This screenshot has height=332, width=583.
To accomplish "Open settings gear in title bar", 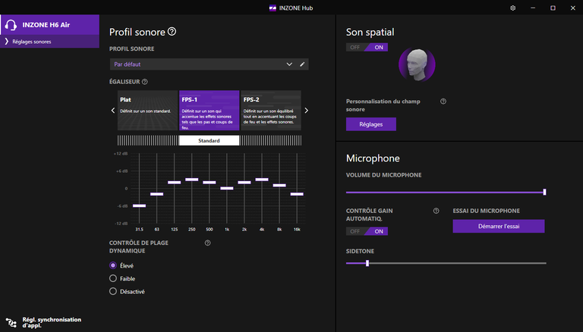I will [512, 8].
